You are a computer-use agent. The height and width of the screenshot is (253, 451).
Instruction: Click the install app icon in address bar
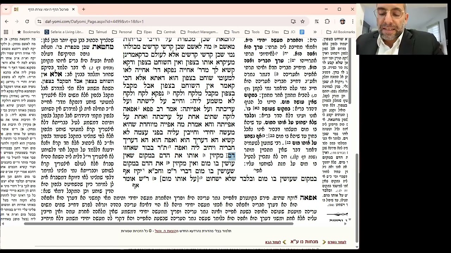(x=293, y=21)
